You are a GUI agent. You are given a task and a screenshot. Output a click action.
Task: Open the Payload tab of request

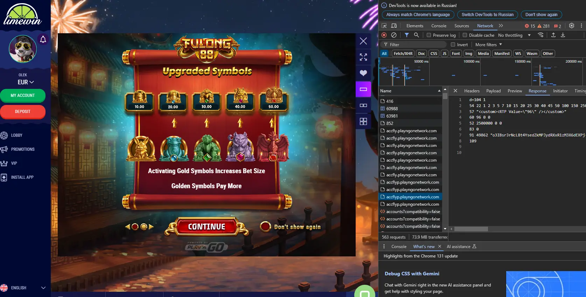coord(494,91)
